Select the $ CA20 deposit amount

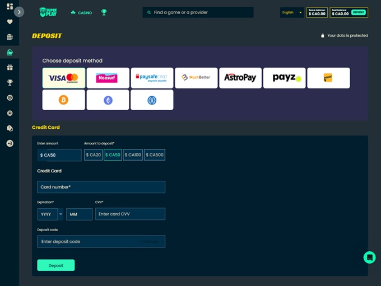[93, 155]
